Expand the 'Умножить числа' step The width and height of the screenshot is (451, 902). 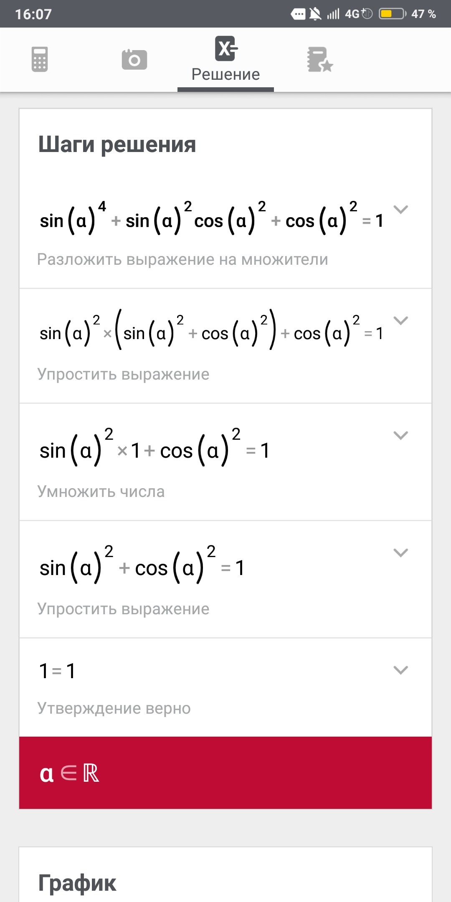pos(400,436)
